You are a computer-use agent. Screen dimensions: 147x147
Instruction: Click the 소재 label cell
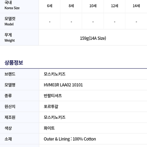[x=20, y=139]
